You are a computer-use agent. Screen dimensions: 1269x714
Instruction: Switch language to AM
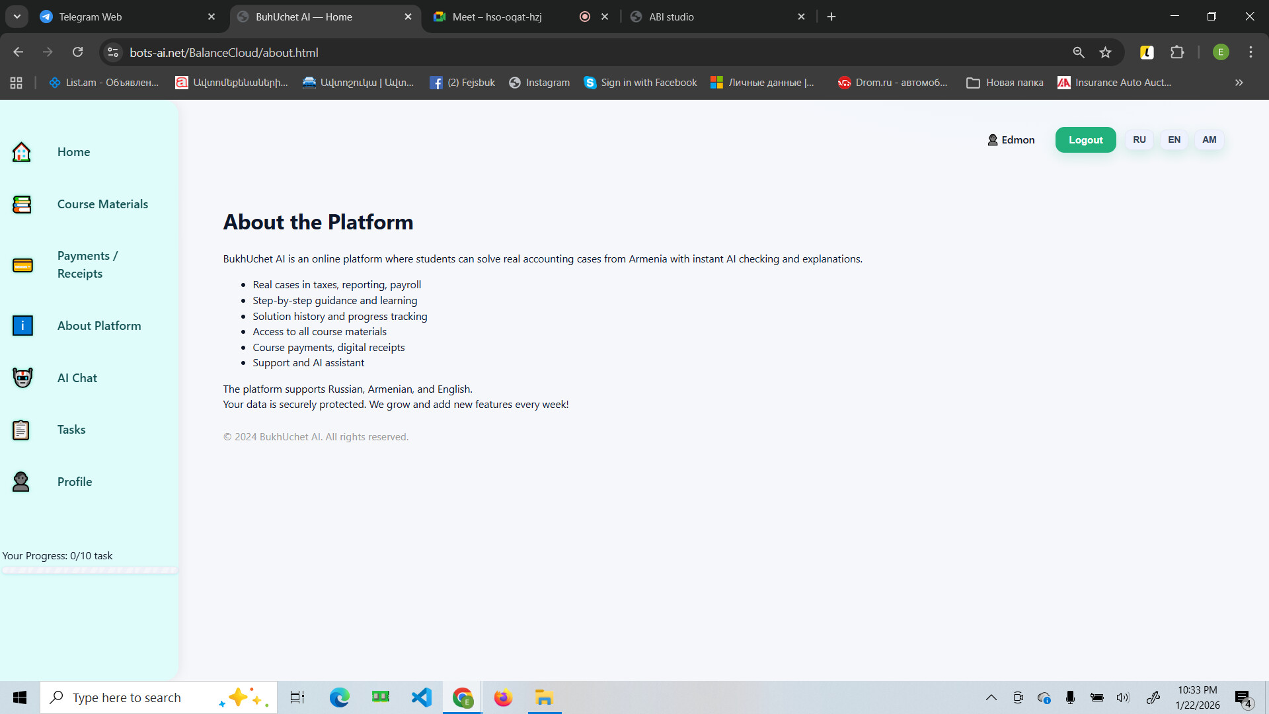1209,139
